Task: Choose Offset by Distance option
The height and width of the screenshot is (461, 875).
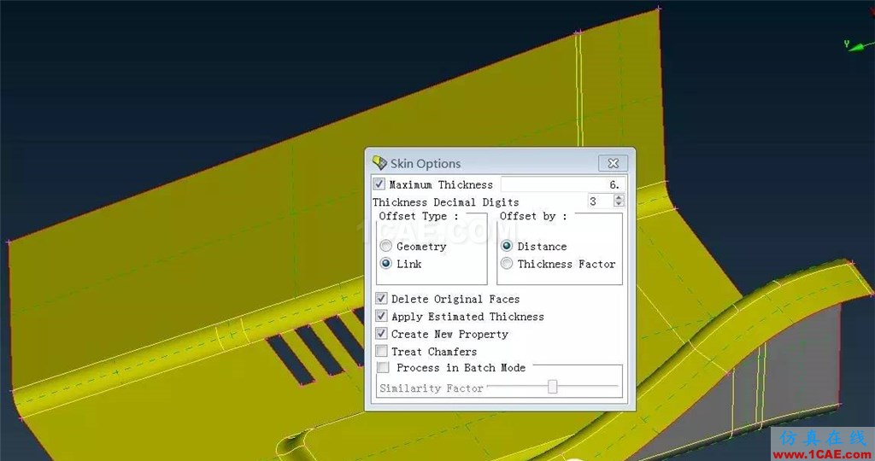Action: [x=507, y=246]
